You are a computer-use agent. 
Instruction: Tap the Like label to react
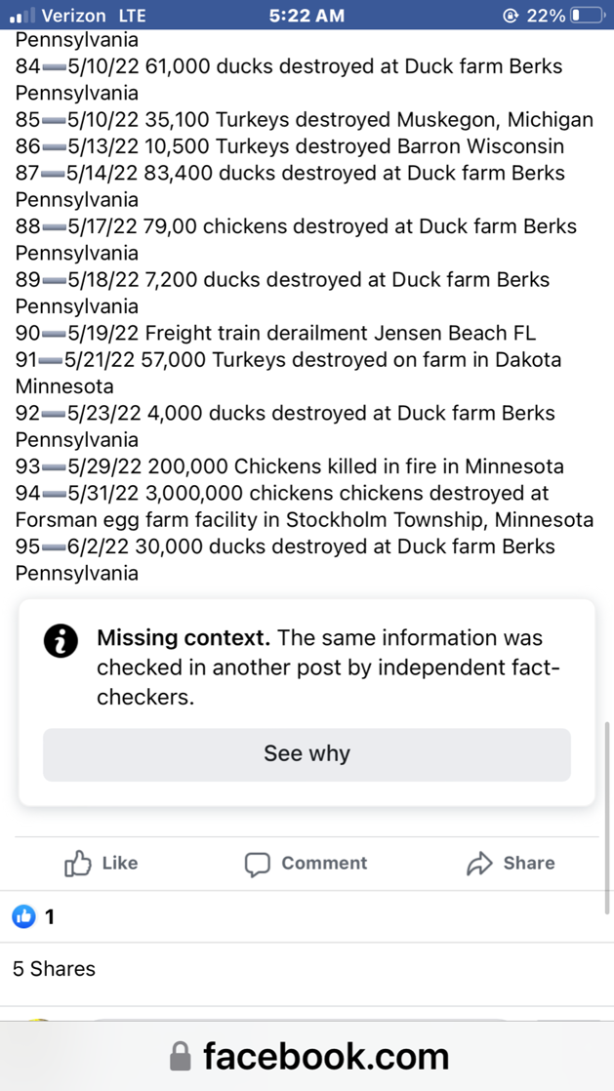click(x=120, y=863)
